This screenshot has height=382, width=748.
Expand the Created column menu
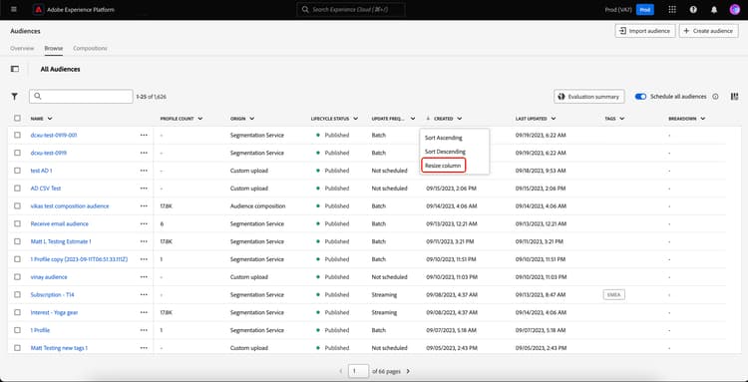(459, 119)
